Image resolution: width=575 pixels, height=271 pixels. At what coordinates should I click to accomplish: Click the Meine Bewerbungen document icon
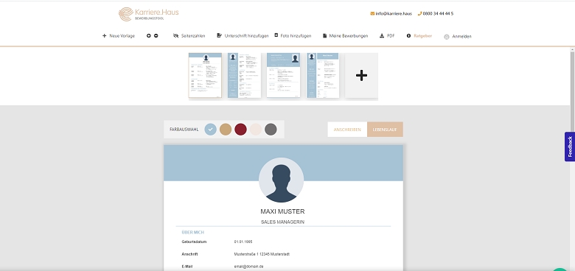point(324,36)
